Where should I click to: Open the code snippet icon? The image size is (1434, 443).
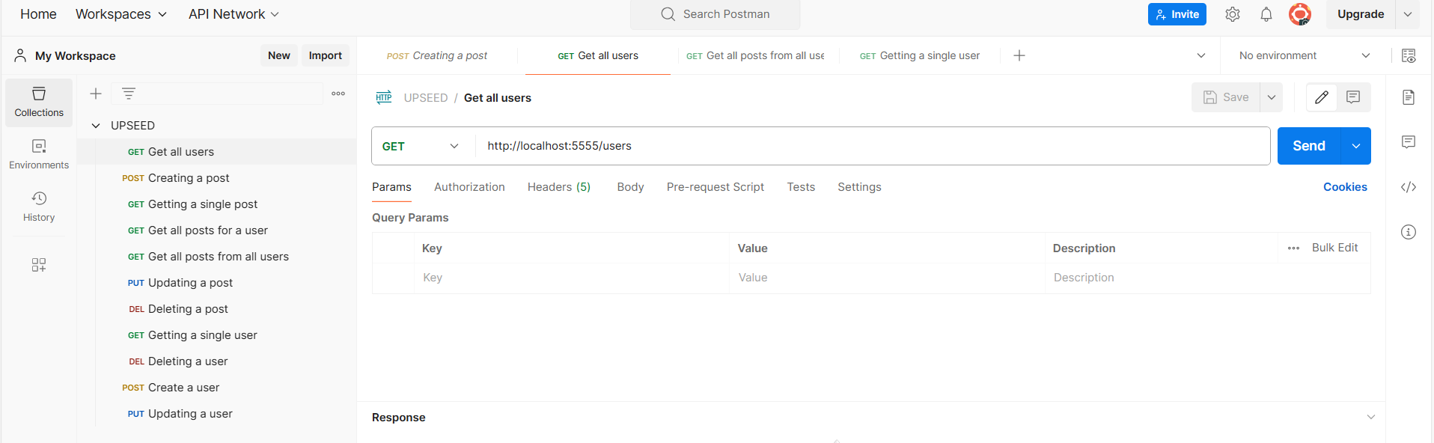pos(1409,187)
